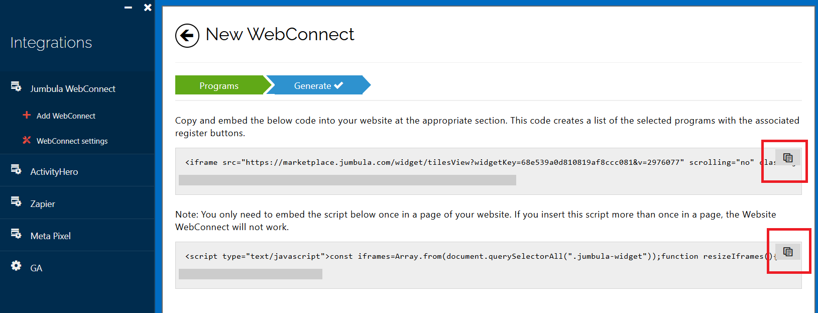Open the Meta Pixel integration
The width and height of the screenshot is (818, 313).
tap(50, 236)
